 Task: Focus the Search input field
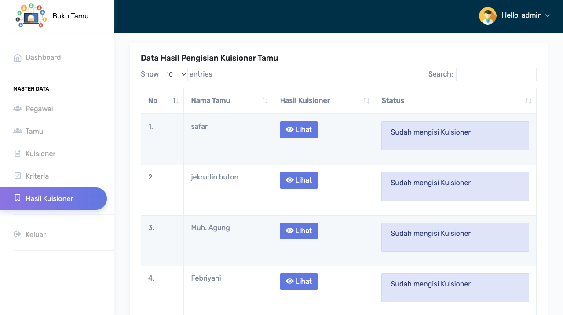click(496, 74)
